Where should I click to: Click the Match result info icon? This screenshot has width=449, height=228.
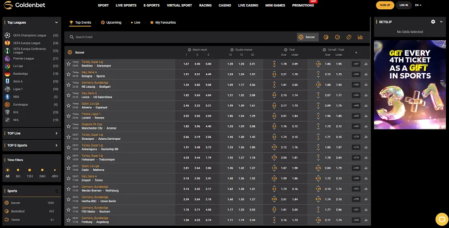click(189, 50)
